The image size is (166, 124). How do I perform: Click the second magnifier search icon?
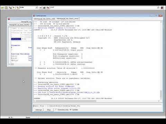14,8
